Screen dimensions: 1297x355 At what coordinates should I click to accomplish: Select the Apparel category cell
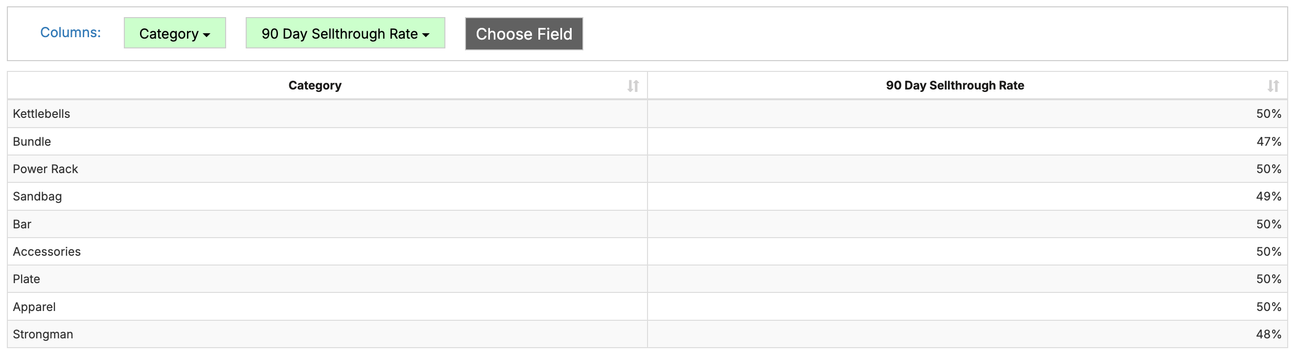pyautogui.click(x=34, y=307)
